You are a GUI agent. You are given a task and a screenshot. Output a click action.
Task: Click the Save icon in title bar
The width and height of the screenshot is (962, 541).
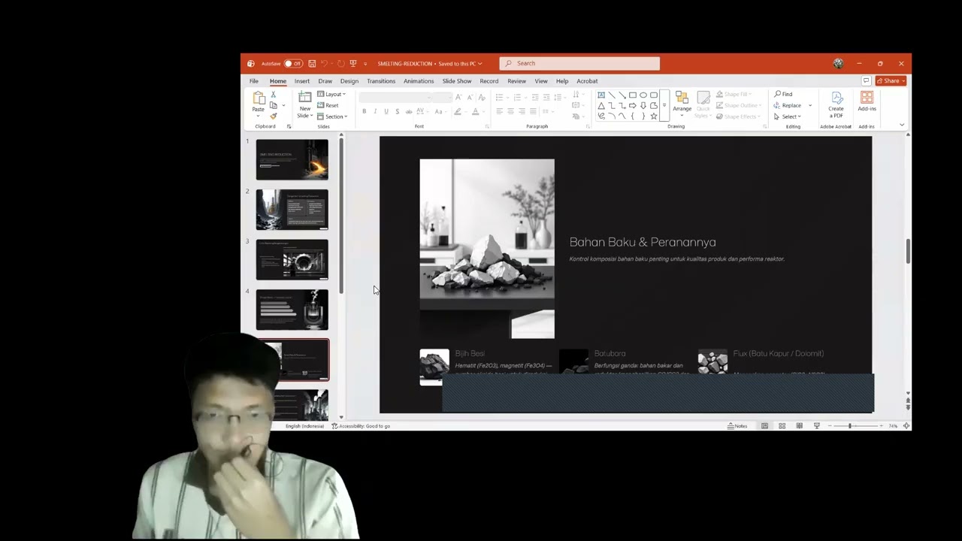(x=312, y=64)
